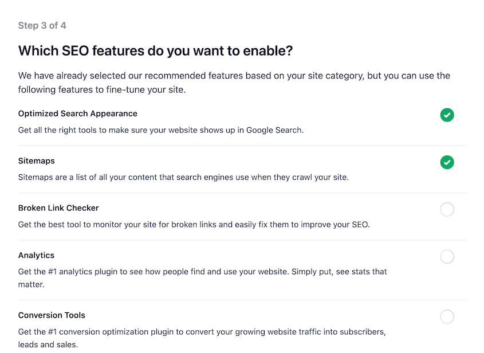The image size is (484, 353).
Task: Disable the Sitemaps feature checkmark
Action: (x=447, y=163)
